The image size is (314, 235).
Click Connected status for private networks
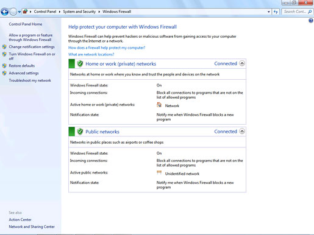pos(226,63)
